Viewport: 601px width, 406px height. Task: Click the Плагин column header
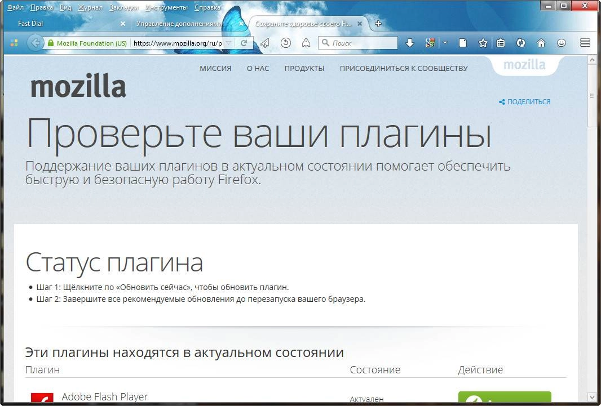pos(42,369)
